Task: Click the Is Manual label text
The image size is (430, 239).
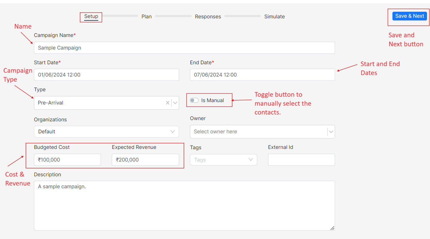Action: pos(212,100)
